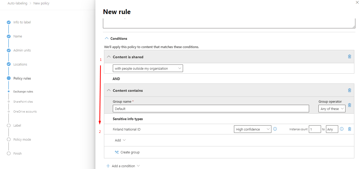
Task: Select the SharePoint sites sub-step
Action: (x=23, y=102)
